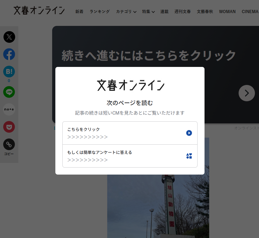Screen dimensions: 259x238
Task: Open the ランキング menu item
Action: 100,12
